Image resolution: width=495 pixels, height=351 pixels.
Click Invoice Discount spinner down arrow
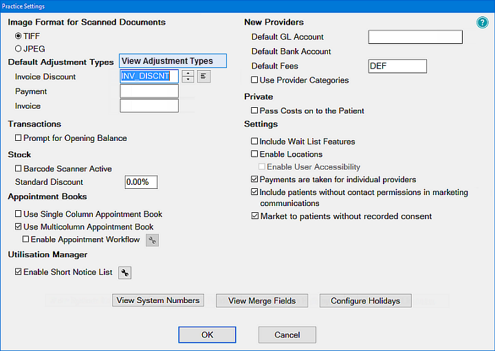[x=188, y=80]
